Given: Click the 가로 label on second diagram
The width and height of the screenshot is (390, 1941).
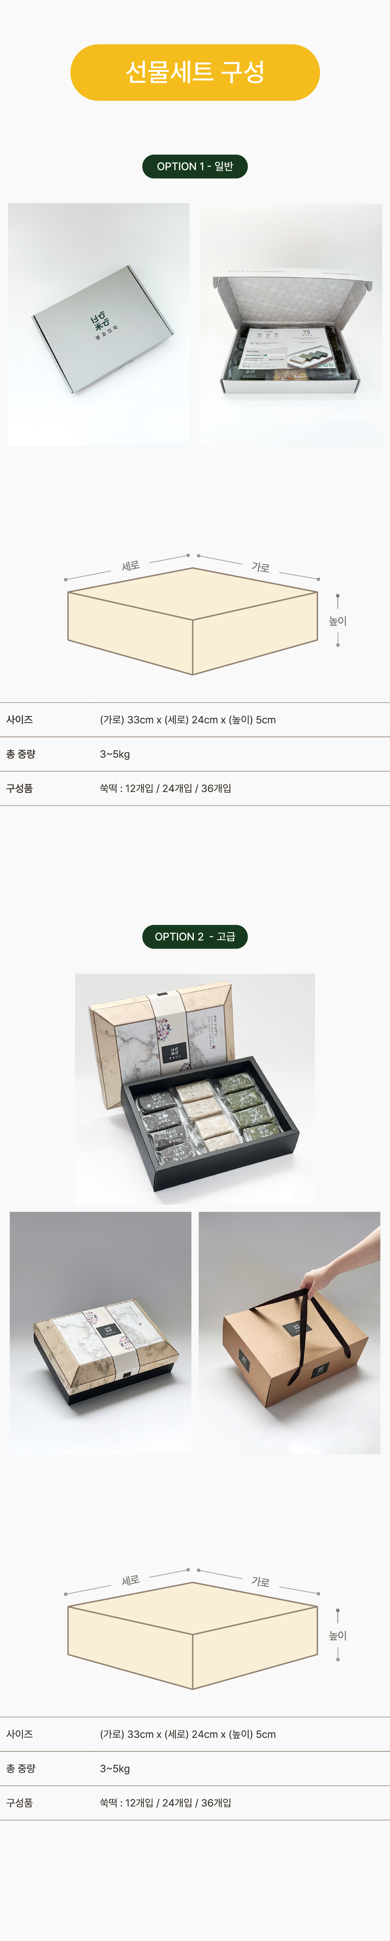Looking at the screenshot, I should tap(261, 1581).
